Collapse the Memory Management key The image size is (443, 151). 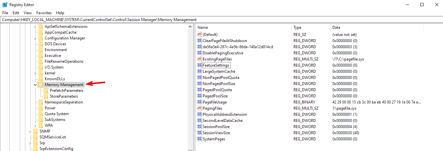point(35,85)
